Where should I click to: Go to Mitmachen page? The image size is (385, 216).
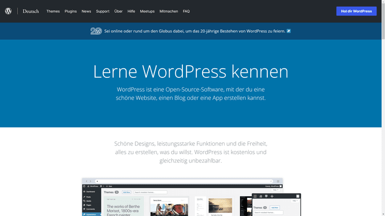pos(168,11)
